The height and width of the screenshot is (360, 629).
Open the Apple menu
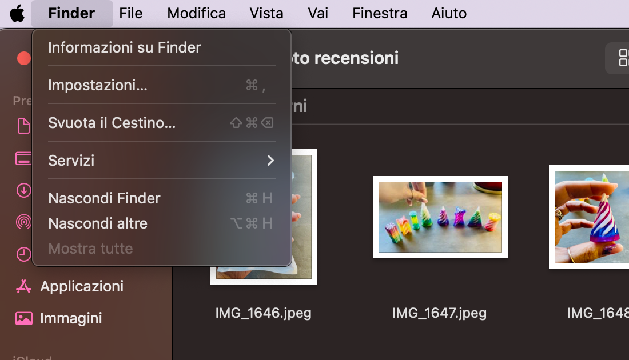click(15, 13)
